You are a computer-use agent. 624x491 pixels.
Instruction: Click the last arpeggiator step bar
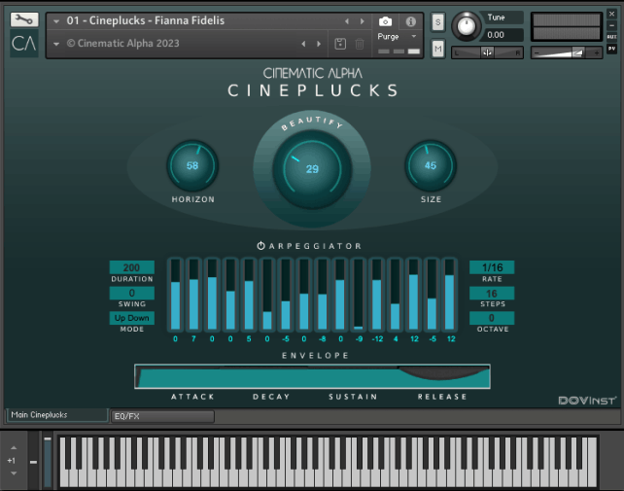(450, 295)
